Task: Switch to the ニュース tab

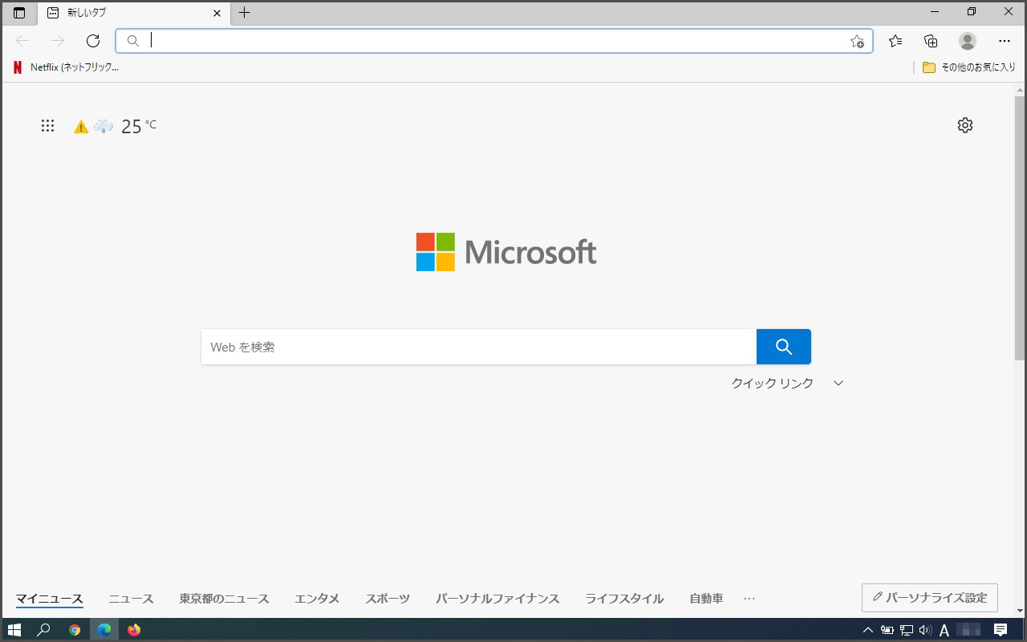Action: [x=131, y=599]
